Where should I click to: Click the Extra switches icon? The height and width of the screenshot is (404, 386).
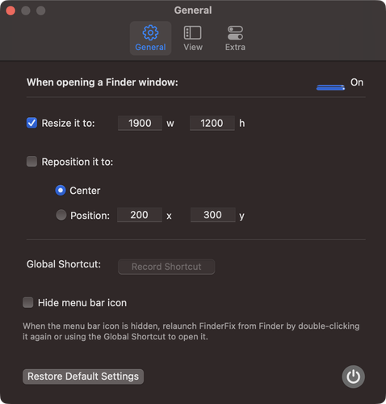point(235,32)
